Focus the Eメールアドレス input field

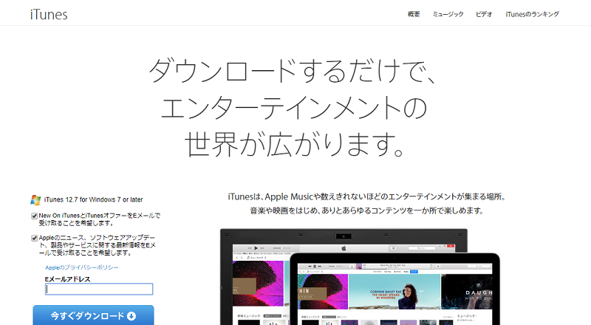click(x=99, y=290)
